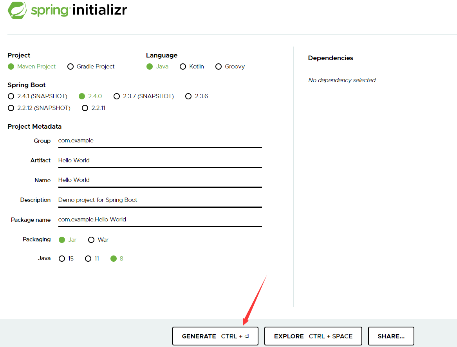Screen dimensions: 457x347
Task: Click the spring initializr title text
Action: [79, 10]
